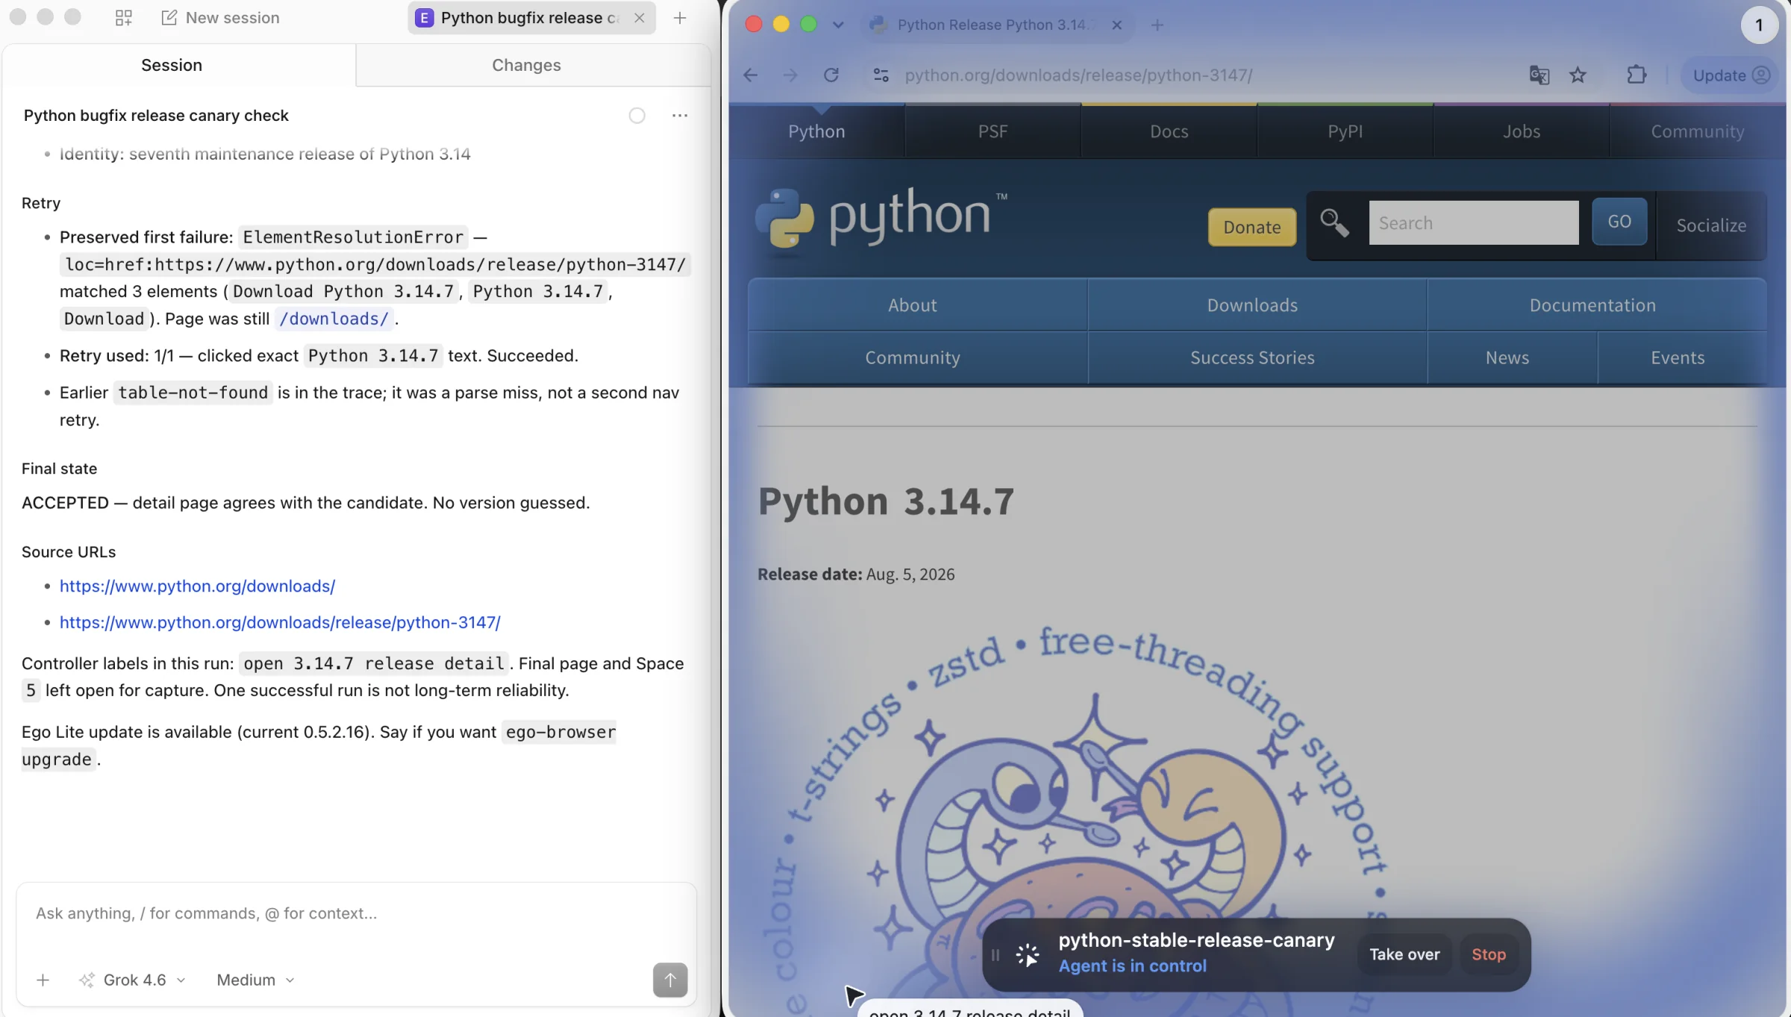Select the browser address bar URL
The height and width of the screenshot is (1017, 1791).
1078,75
